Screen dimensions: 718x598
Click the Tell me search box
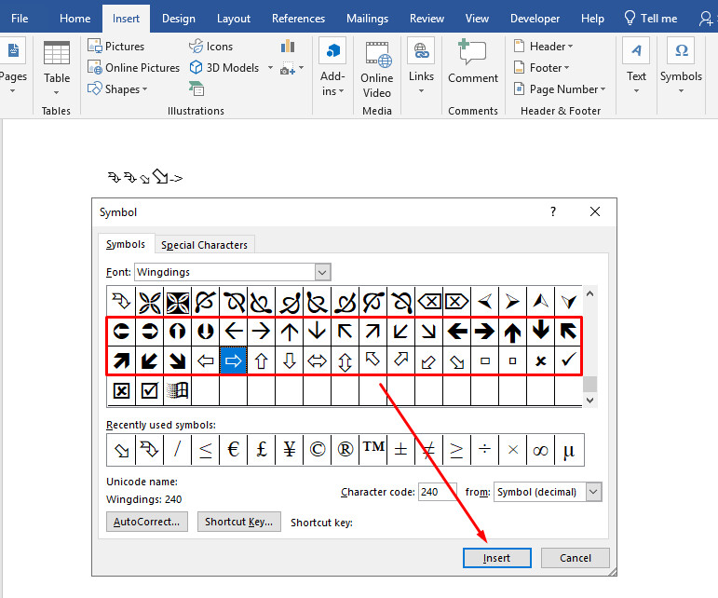click(x=650, y=19)
